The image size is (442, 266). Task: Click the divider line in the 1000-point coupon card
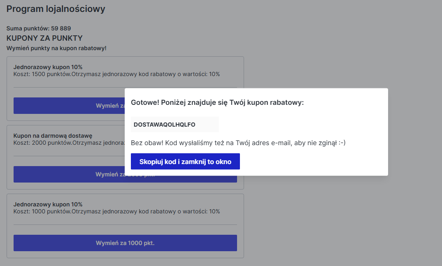point(125,224)
